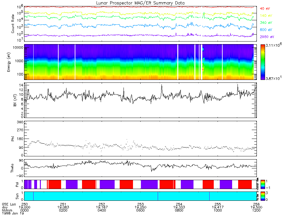Select the red '40 eV' legend label
The image size is (285, 222).
[265, 9]
